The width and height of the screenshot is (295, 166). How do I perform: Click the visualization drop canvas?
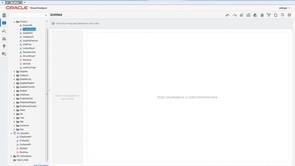coord(187,97)
